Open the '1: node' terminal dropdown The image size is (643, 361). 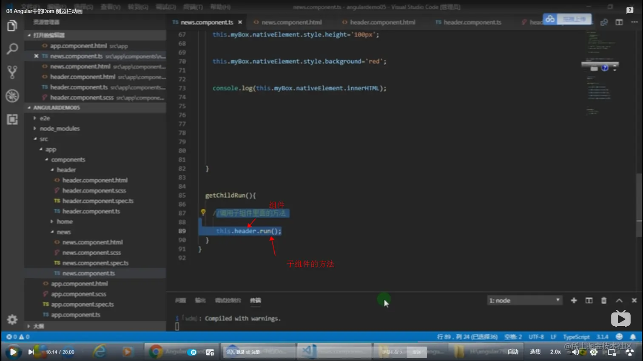point(524,300)
